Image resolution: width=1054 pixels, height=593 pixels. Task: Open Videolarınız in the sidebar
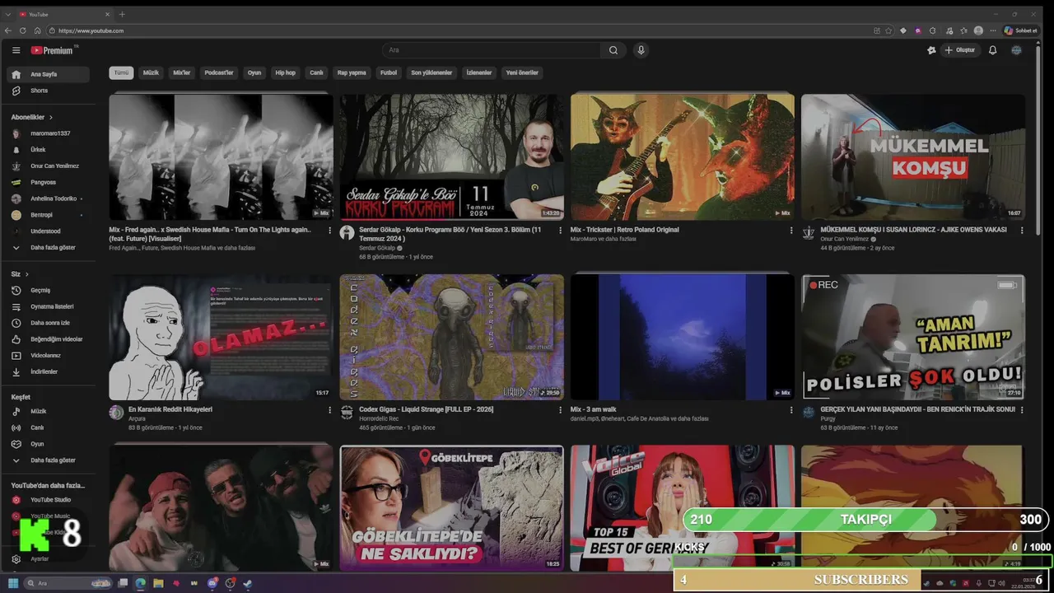coord(46,356)
